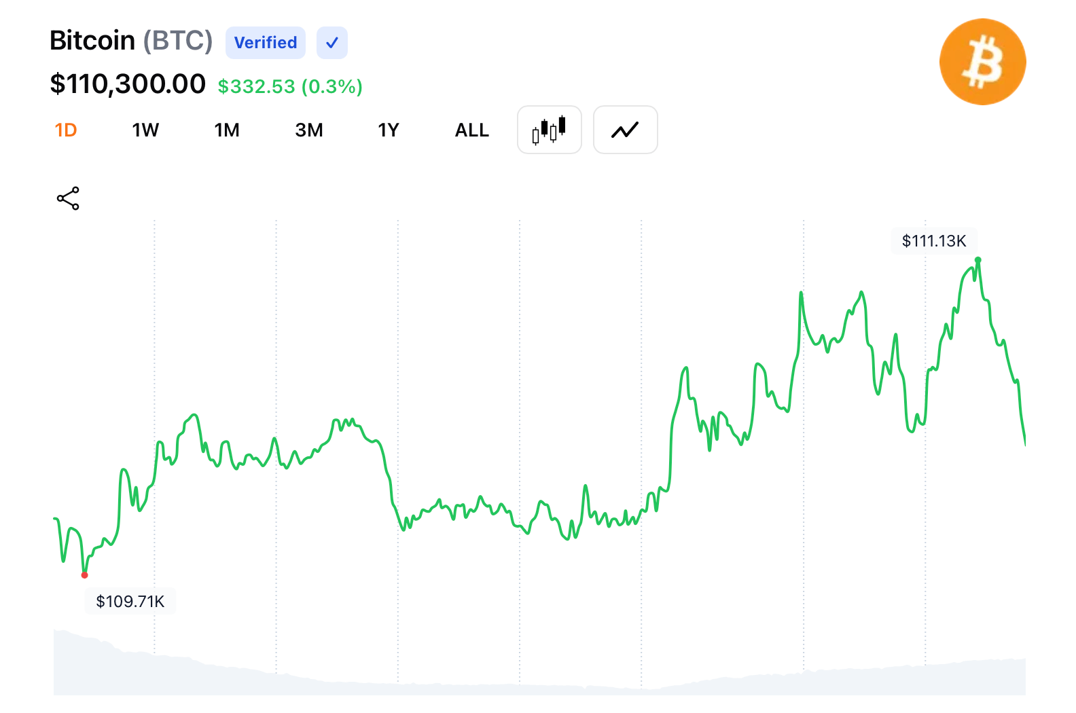This screenshot has width=1076, height=713.
Task: Click the green high-point marker dot
Action: pos(978,260)
